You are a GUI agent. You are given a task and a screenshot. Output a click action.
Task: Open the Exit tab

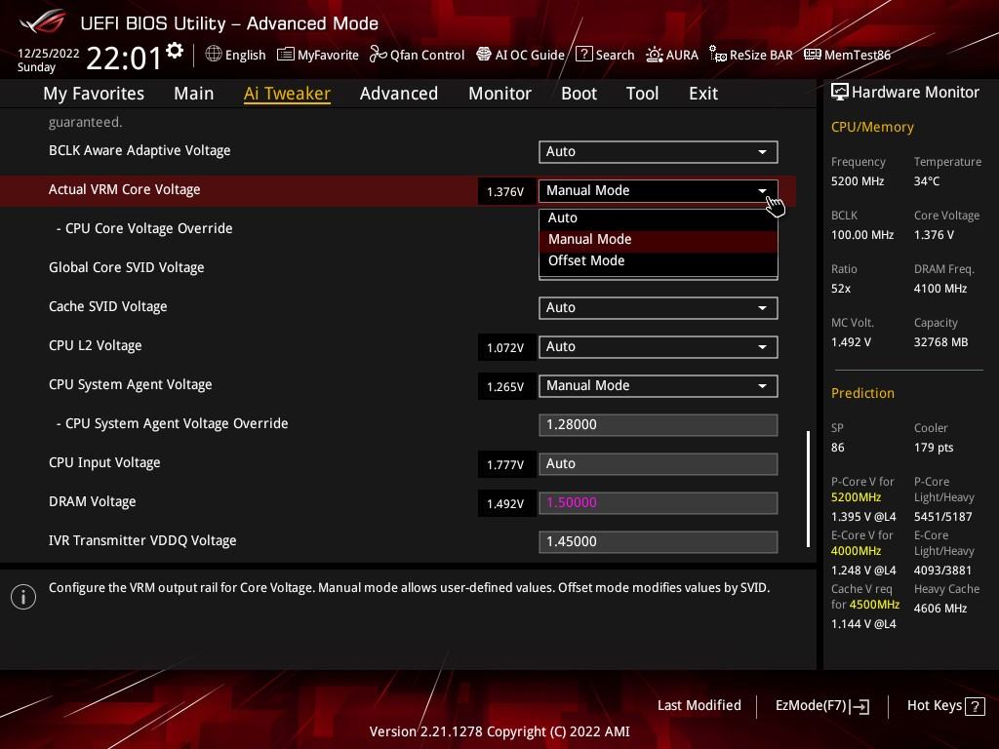(x=703, y=93)
